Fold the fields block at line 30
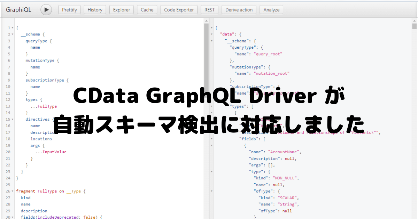This screenshot has width=418, height=219. (13, 217)
